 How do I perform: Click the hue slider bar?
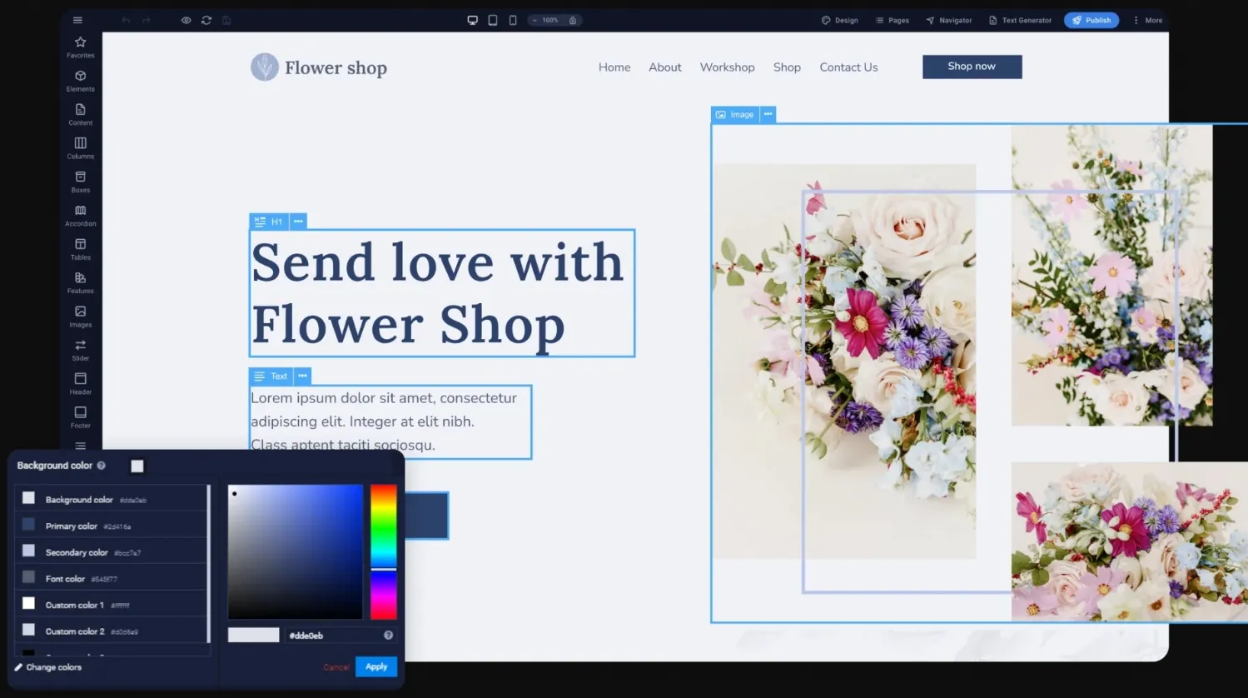pyautogui.click(x=383, y=551)
